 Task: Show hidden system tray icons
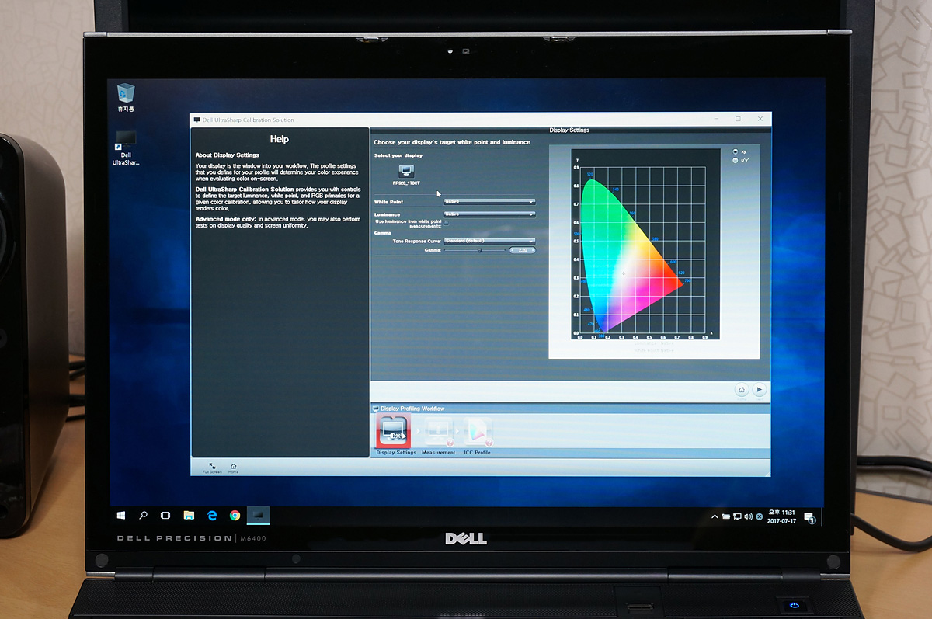[x=715, y=516]
